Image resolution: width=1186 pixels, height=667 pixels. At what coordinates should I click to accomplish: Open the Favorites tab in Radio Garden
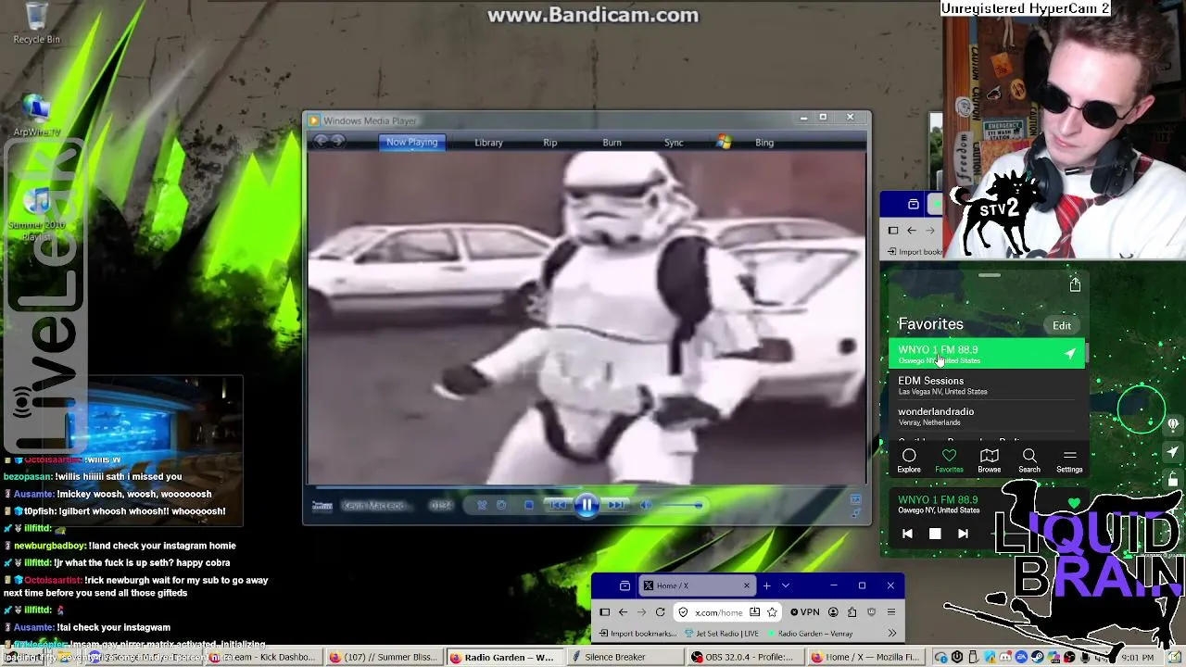949,460
